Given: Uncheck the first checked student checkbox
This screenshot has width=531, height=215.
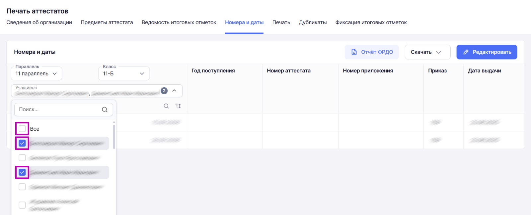Looking at the screenshot, I should pyautogui.click(x=22, y=143).
